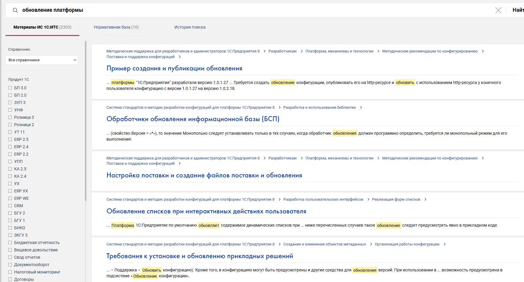Click the magnifying glass search icon

click(x=15, y=10)
